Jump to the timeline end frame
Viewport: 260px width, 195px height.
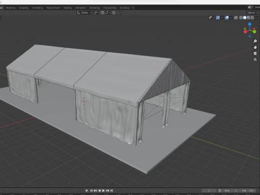[112, 191]
